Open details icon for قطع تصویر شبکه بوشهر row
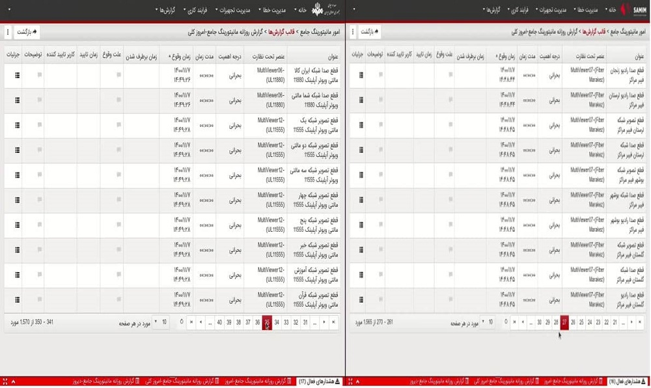Image resolution: width=651 pixels, height=388 pixels. click(361, 175)
